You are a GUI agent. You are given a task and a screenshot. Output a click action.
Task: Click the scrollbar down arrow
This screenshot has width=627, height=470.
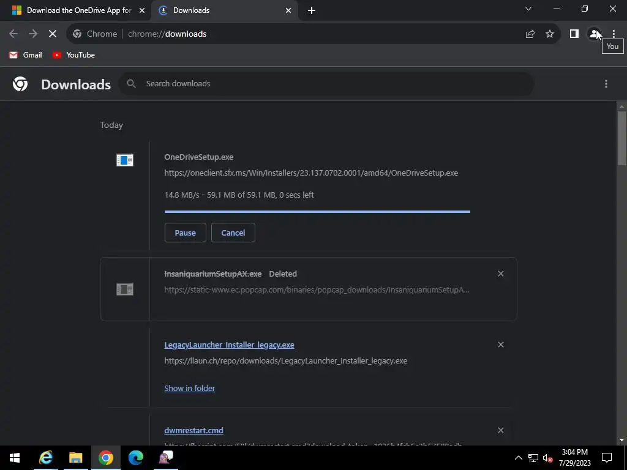tap(621, 440)
